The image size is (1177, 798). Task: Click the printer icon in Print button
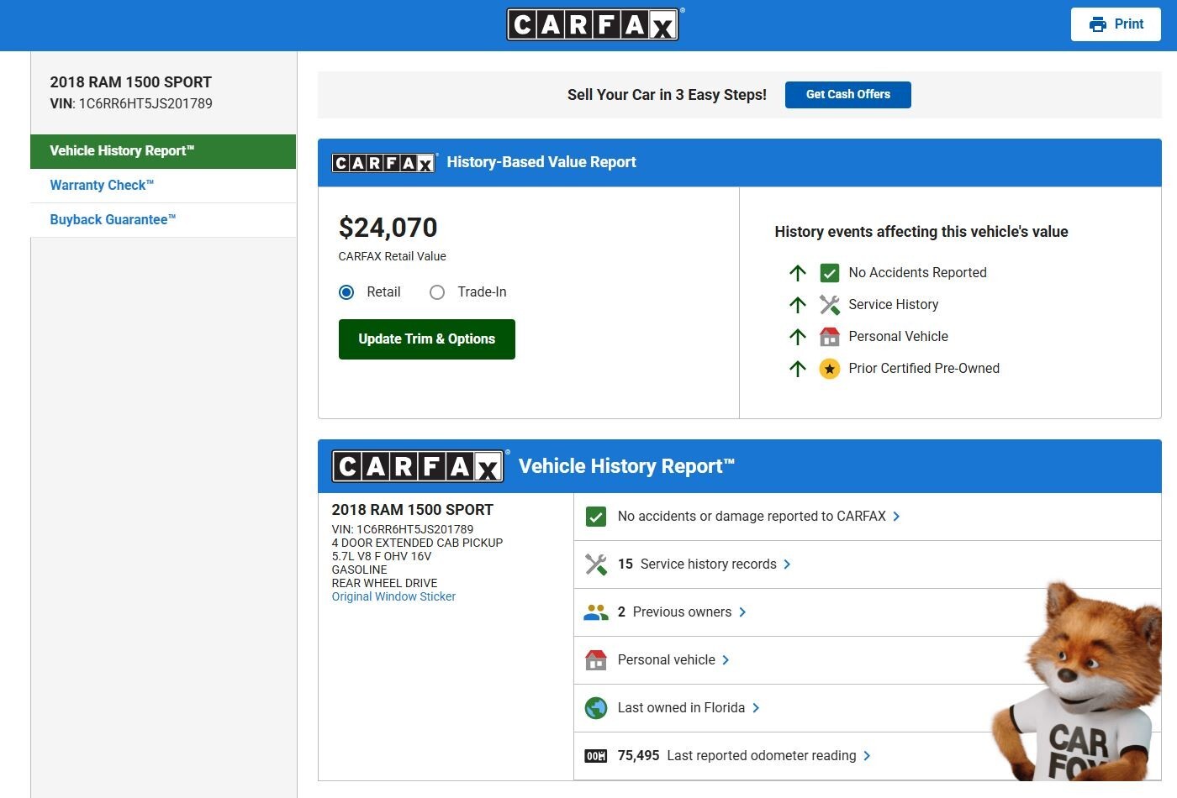tap(1098, 24)
